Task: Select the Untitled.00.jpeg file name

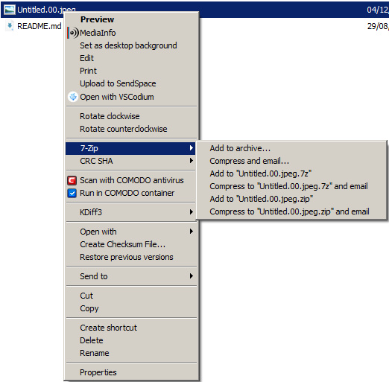Action: [46, 10]
